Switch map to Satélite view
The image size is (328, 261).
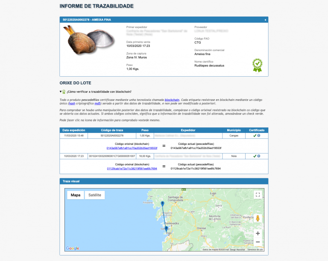[x=95, y=195]
